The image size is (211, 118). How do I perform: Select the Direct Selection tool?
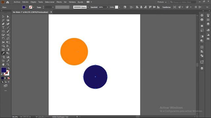click(8, 17)
